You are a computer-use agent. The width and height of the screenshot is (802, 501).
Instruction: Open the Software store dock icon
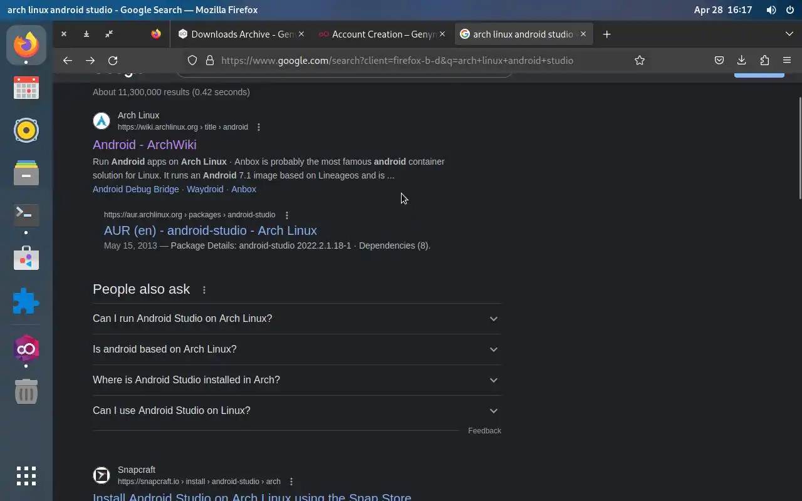(26, 258)
